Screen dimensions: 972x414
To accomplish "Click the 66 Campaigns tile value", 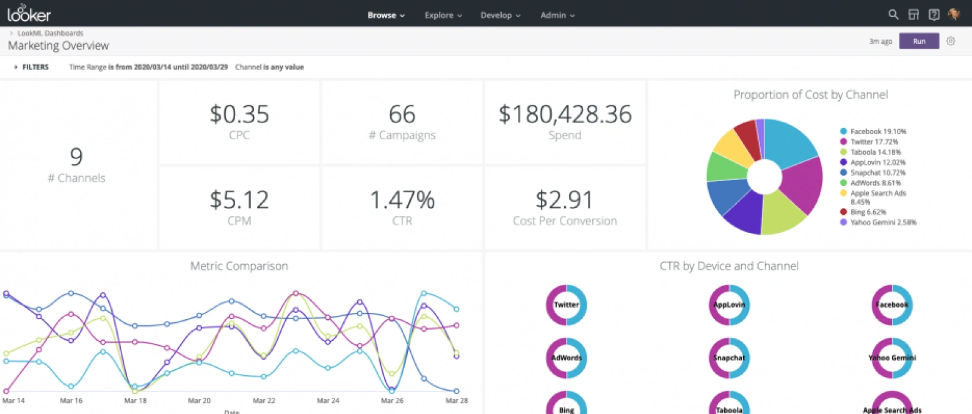I will click(402, 115).
